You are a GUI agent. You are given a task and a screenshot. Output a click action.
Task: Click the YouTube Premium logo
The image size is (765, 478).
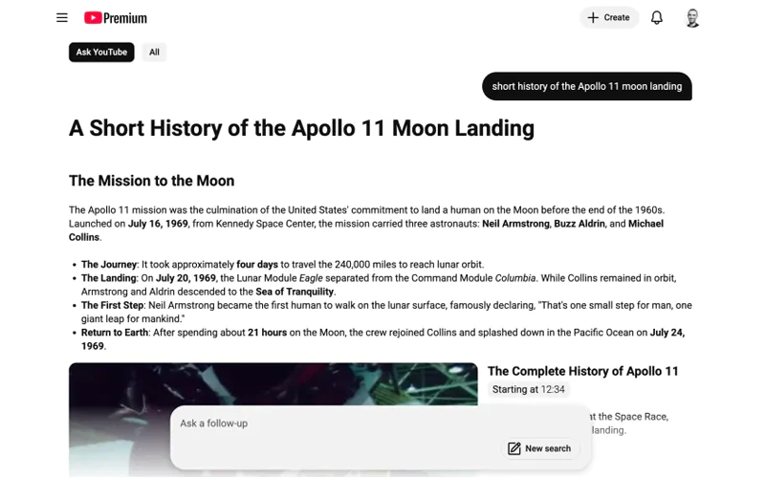tap(116, 17)
